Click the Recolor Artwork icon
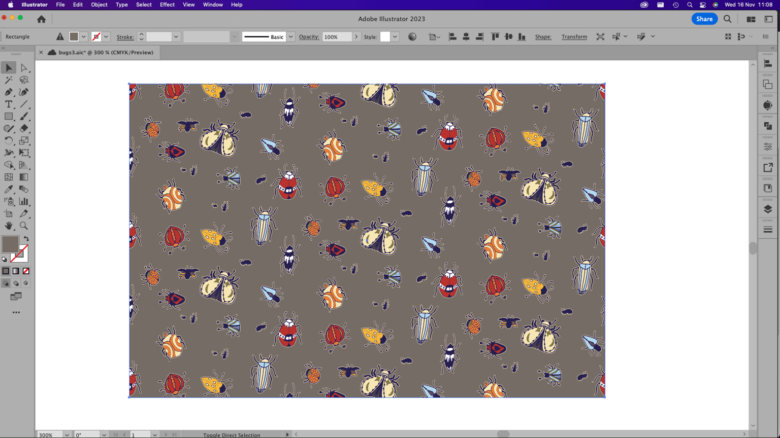The width and height of the screenshot is (780, 438). [x=412, y=36]
